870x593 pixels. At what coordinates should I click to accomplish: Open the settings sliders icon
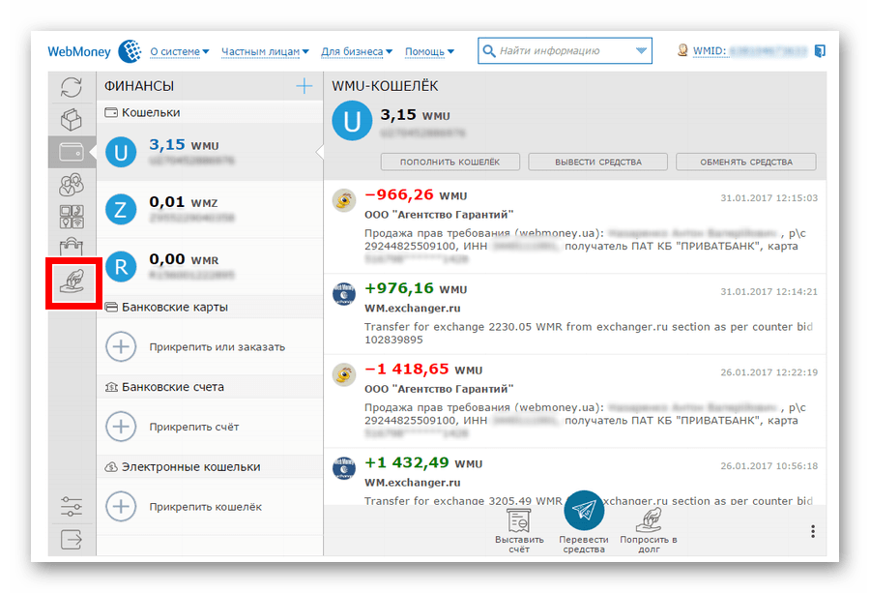tap(72, 507)
